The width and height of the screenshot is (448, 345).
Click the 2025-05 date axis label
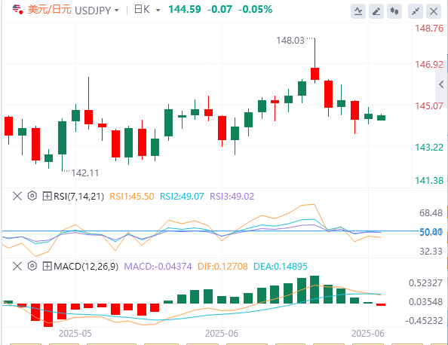click(x=75, y=333)
